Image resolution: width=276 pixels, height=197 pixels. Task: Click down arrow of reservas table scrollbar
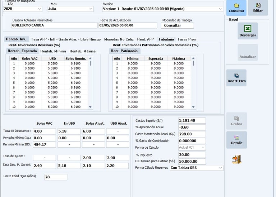90,107
